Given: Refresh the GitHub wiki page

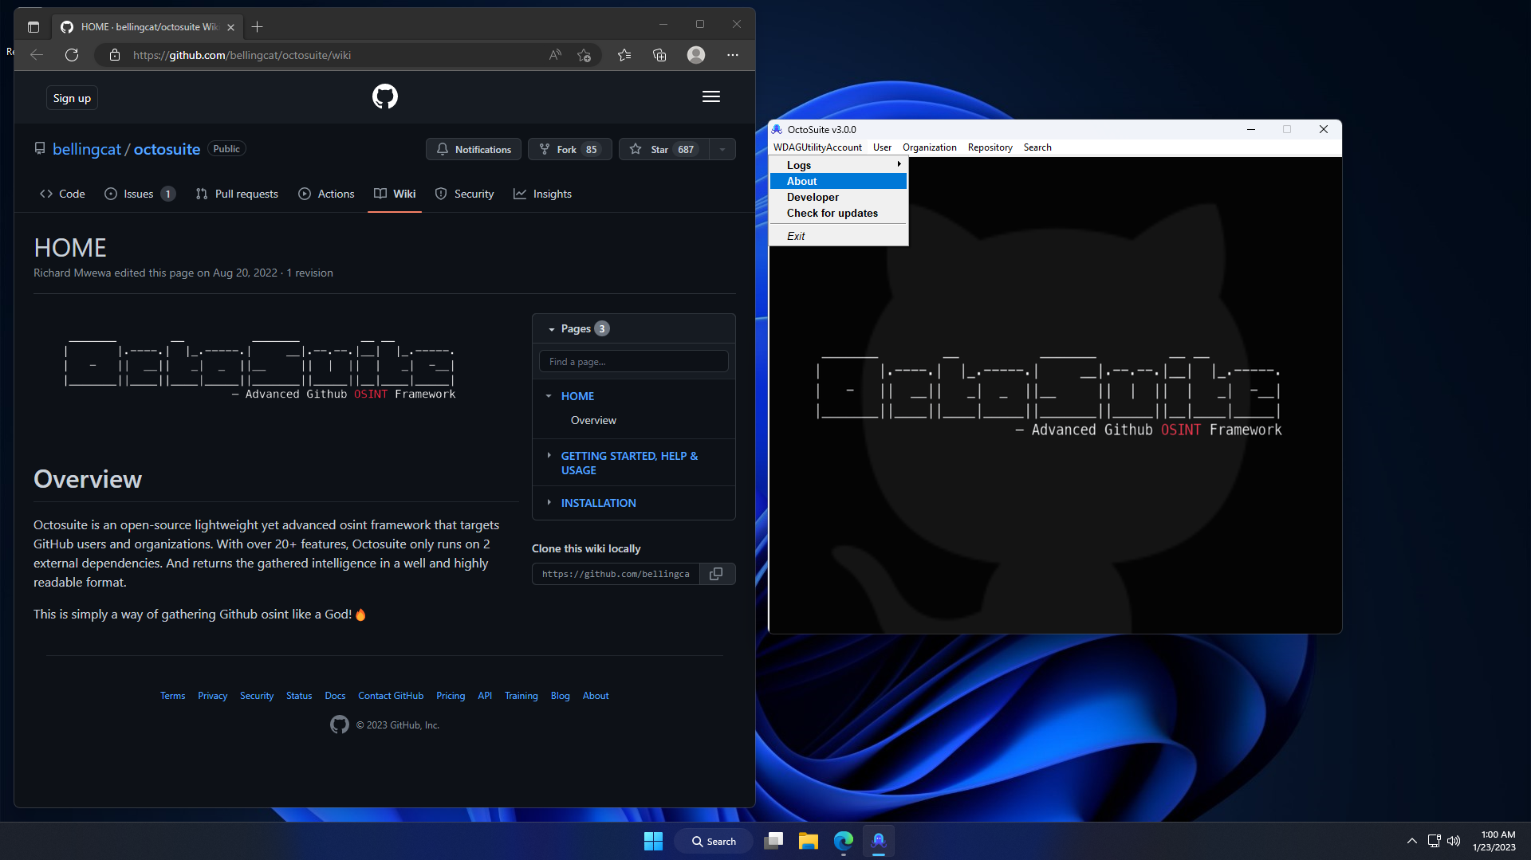Looking at the screenshot, I should tap(72, 55).
